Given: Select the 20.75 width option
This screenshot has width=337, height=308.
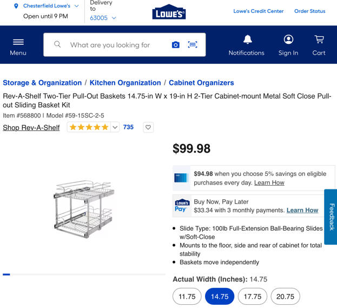Looking at the screenshot, I should [285, 297].
